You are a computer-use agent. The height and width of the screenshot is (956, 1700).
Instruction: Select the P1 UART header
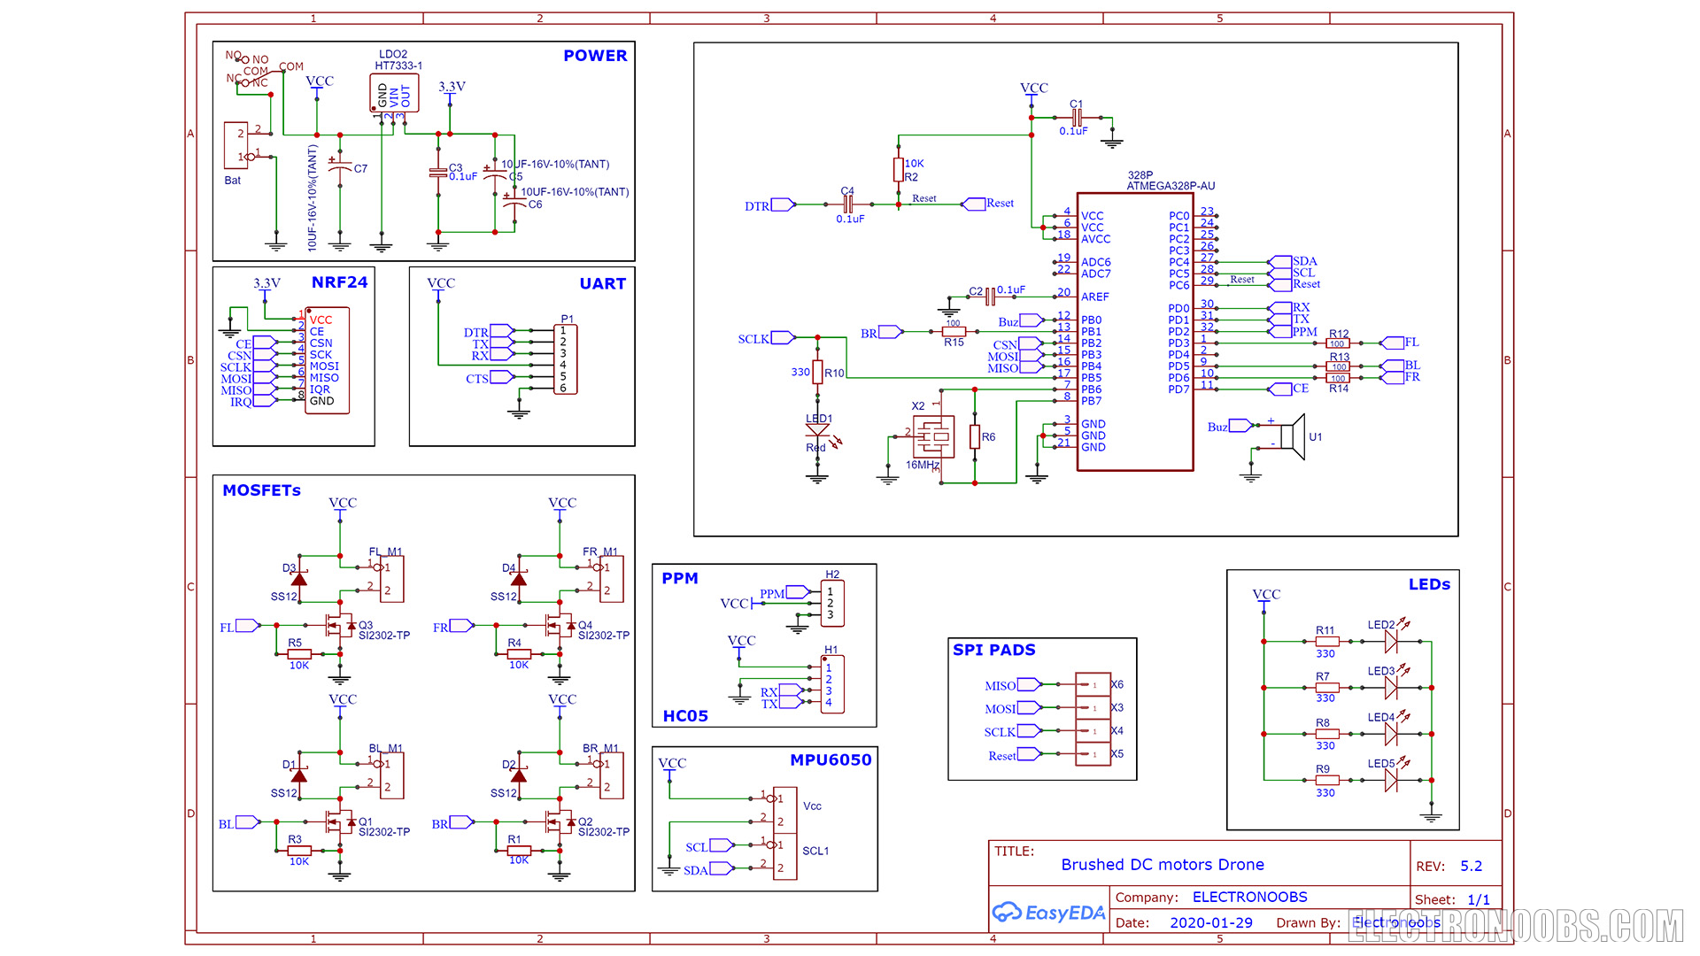tap(565, 359)
